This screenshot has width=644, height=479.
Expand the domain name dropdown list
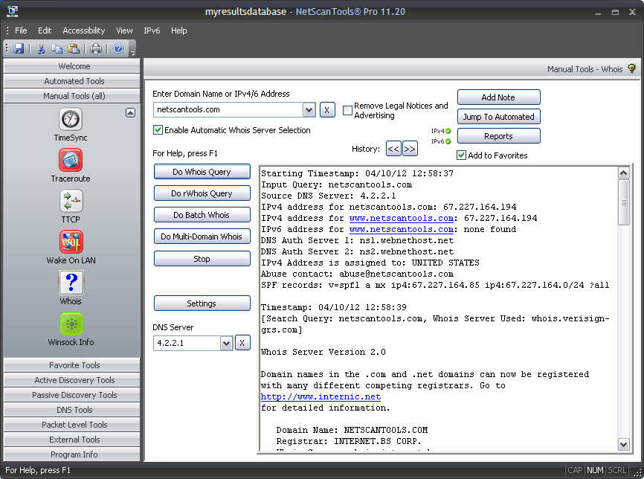click(309, 109)
